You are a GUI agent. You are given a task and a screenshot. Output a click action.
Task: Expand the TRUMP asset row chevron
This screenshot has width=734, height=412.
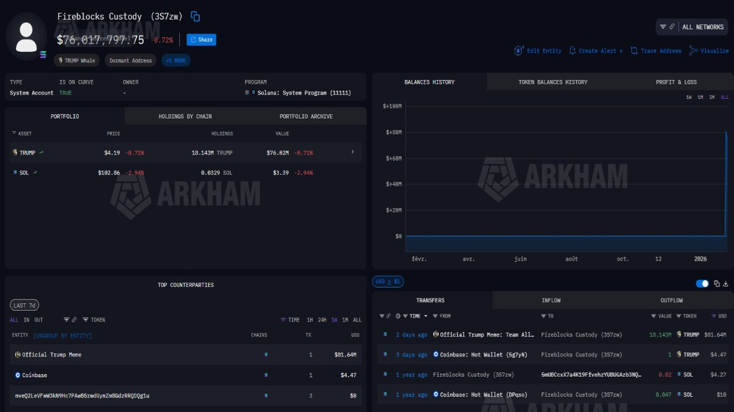pos(352,152)
